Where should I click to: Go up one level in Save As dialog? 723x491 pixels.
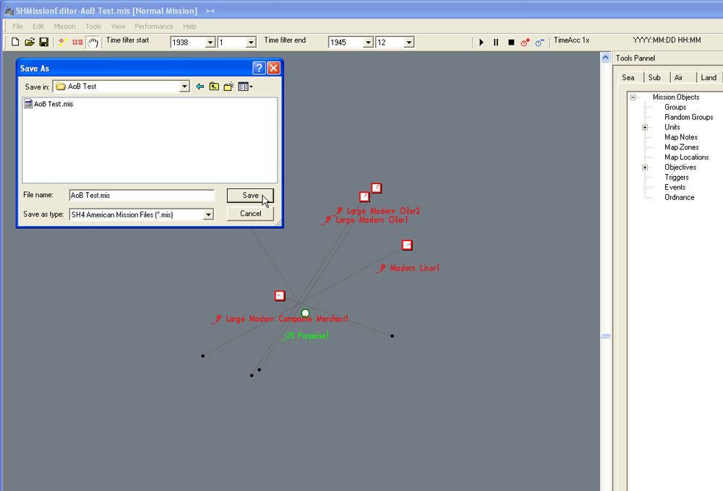pos(214,87)
